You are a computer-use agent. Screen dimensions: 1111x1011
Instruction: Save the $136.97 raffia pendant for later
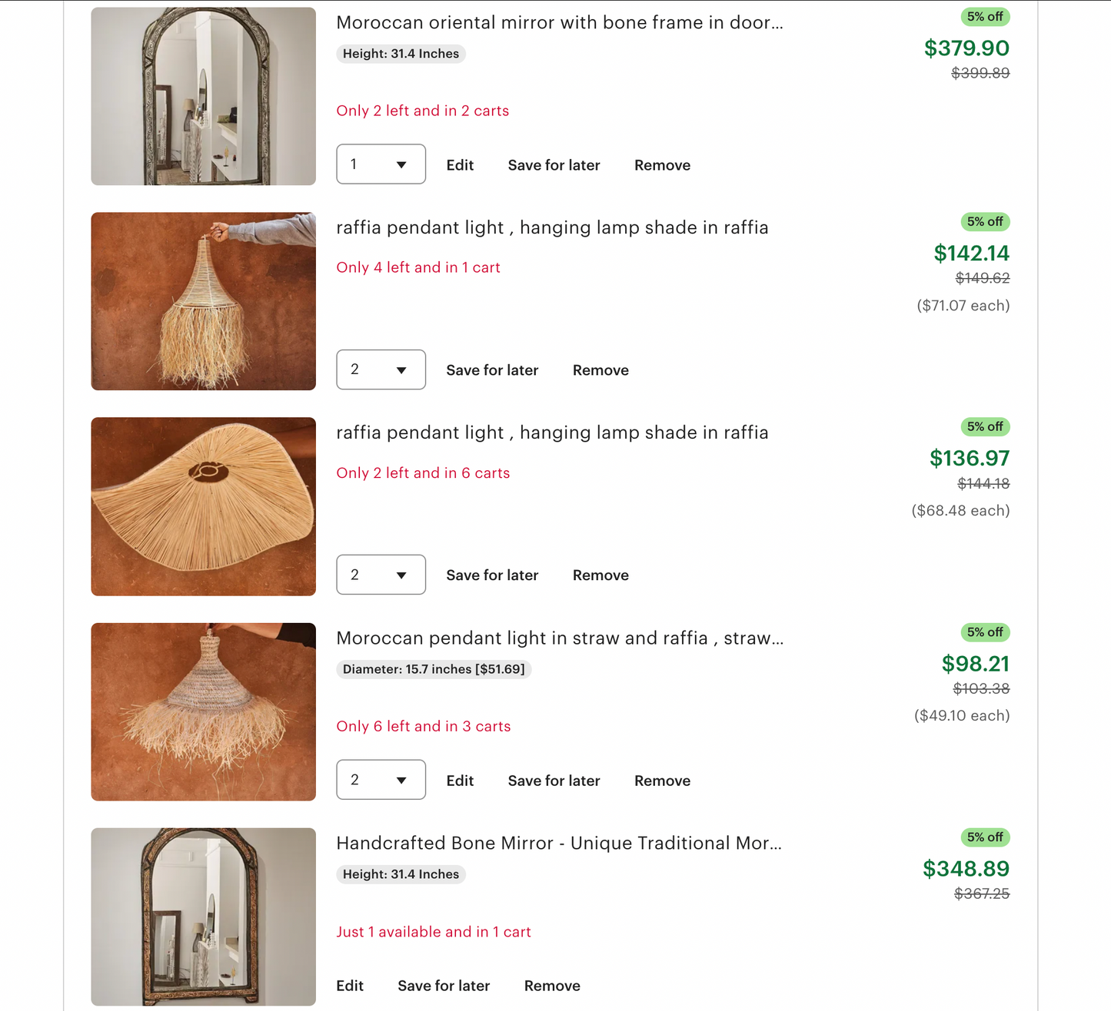coord(492,575)
